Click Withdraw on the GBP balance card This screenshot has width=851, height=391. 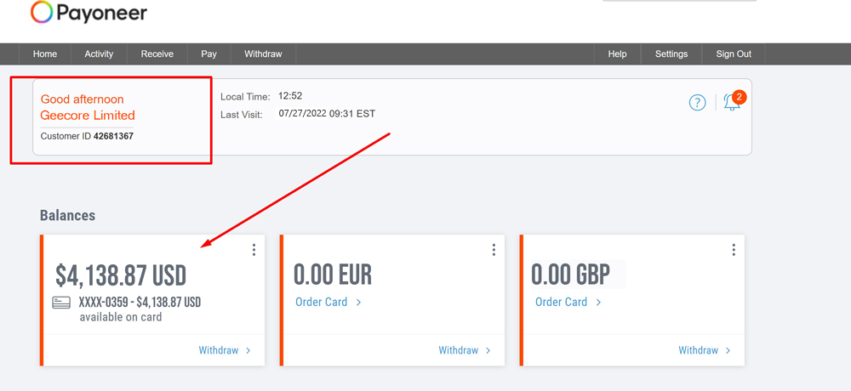pos(705,350)
